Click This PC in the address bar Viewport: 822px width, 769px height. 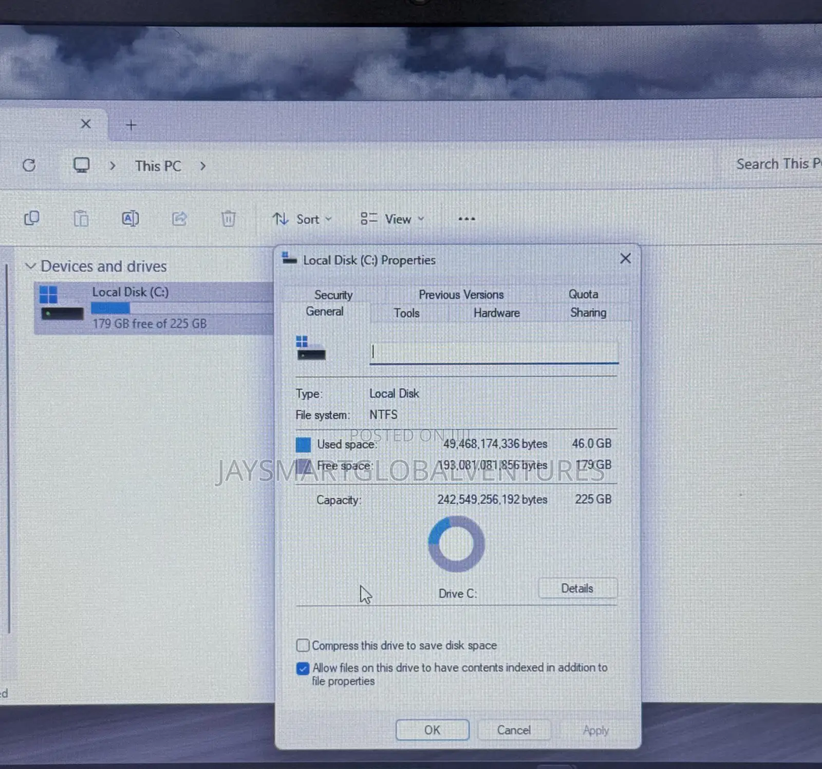[x=158, y=166]
